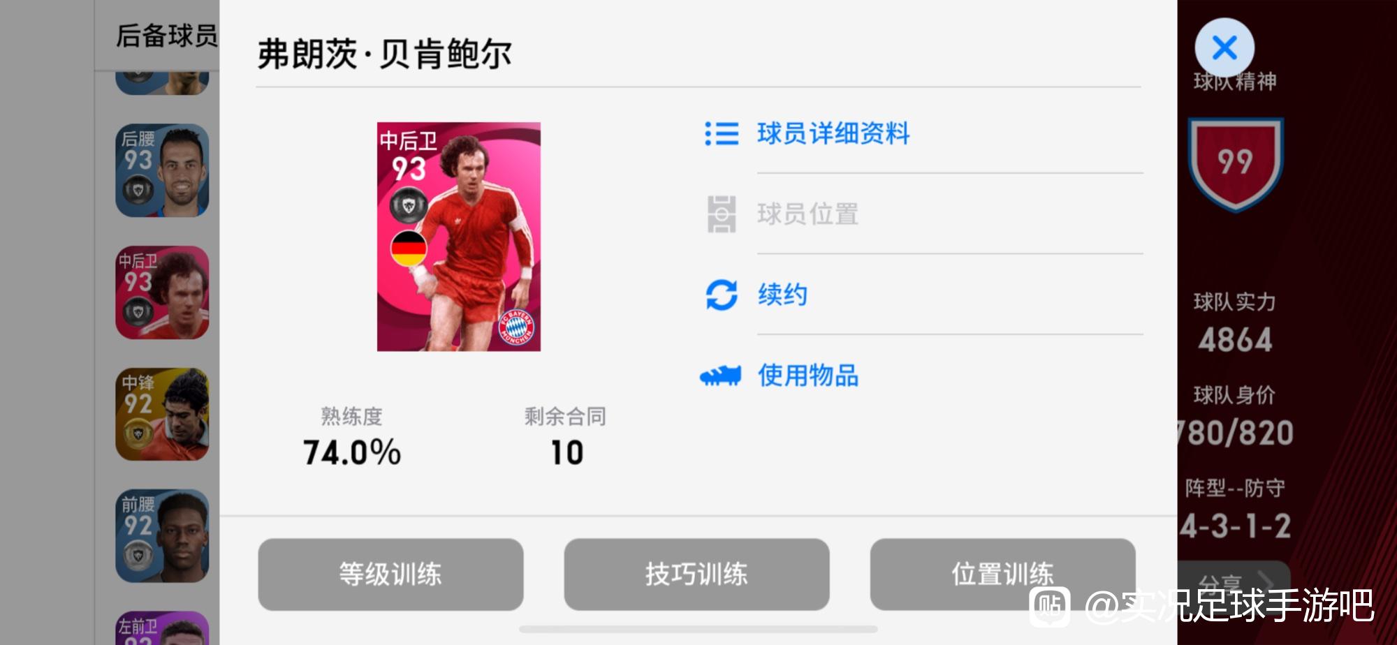
Task: Start 技巧训练 skill training
Action: point(696,574)
